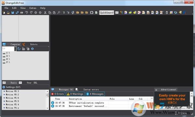Click the outdent lines icon

click(68, 13)
